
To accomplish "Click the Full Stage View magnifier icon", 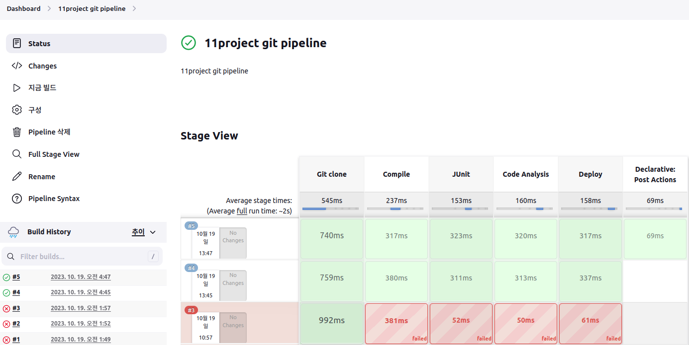I will pyautogui.click(x=17, y=154).
